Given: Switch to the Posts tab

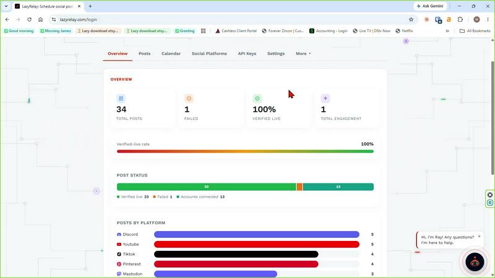Looking at the screenshot, I should 144,54.
